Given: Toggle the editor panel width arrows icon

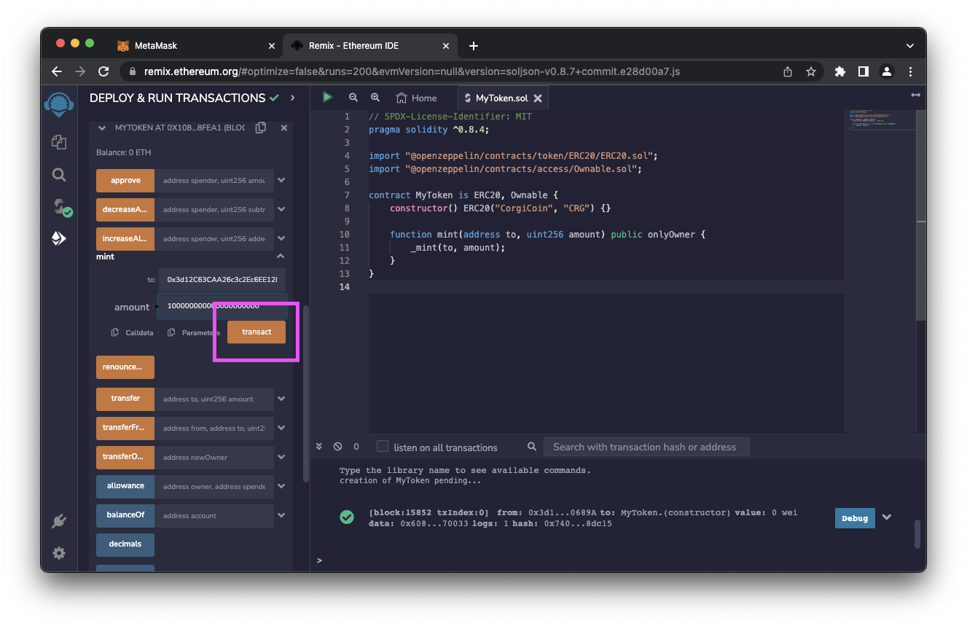Looking at the screenshot, I should (916, 95).
